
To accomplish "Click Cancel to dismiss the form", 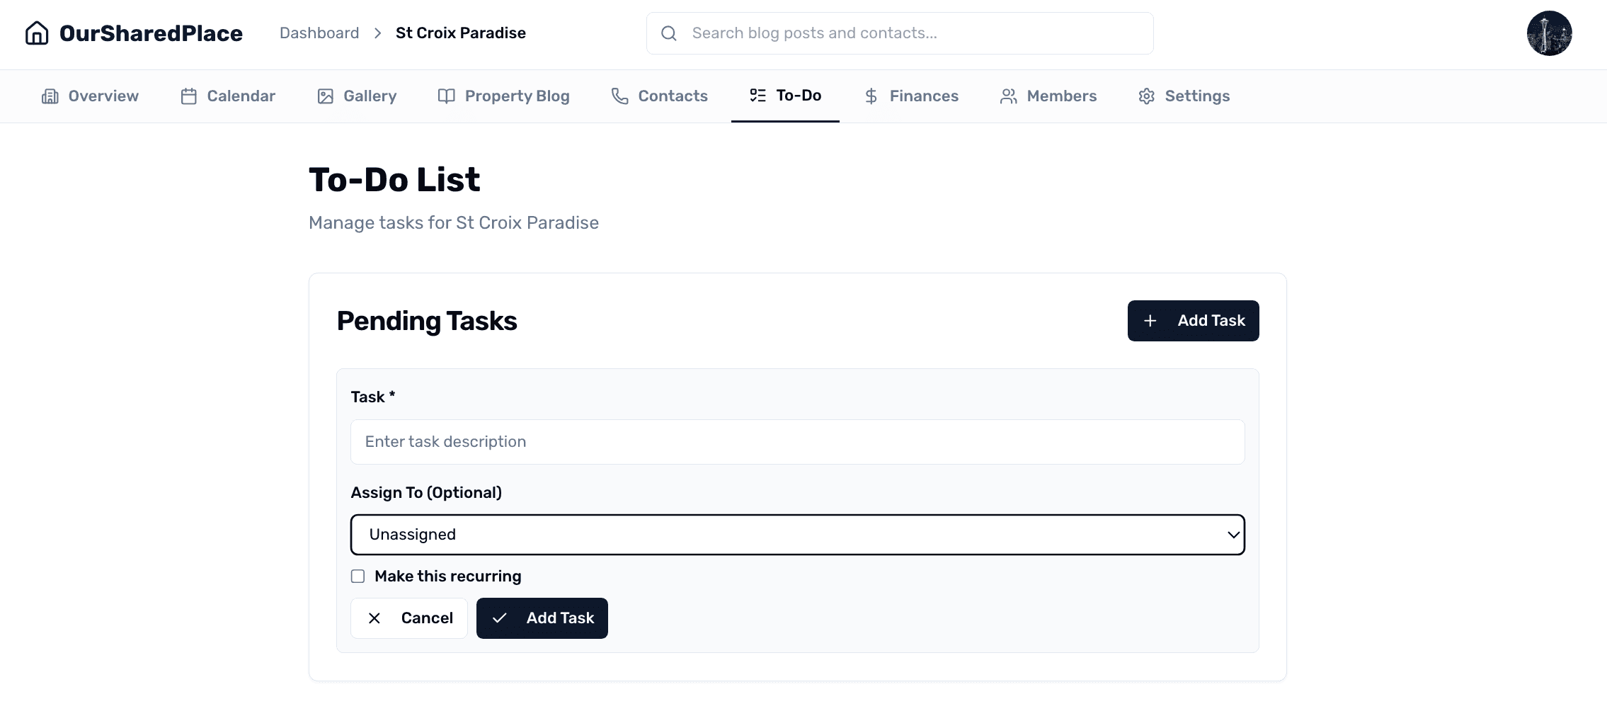I will point(409,618).
